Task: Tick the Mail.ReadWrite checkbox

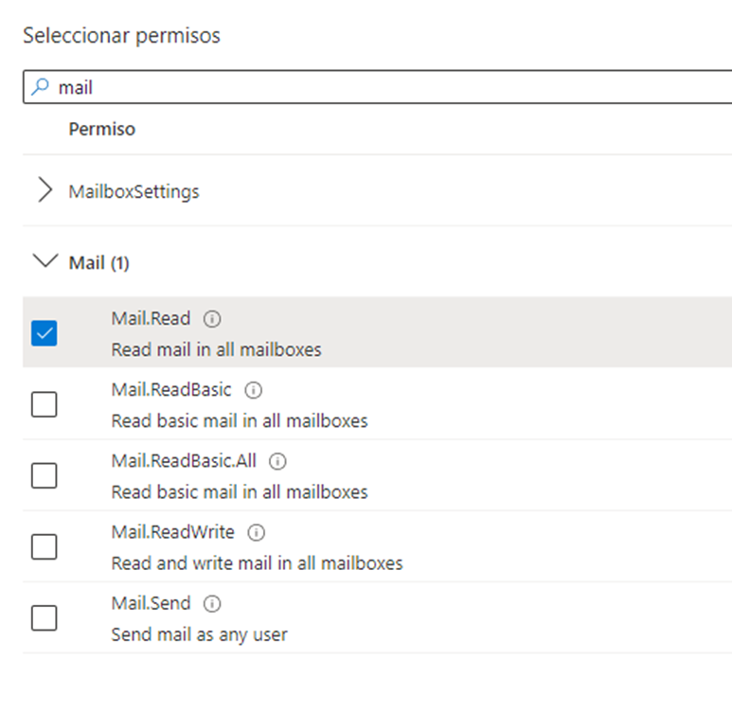Action: point(45,546)
